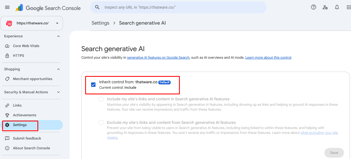351x159 pixels.
Task: Collapse the Shopping section
Action: click(x=58, y=69)
